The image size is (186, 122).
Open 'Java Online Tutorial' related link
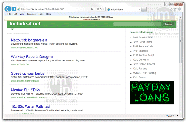click(144, 64)
